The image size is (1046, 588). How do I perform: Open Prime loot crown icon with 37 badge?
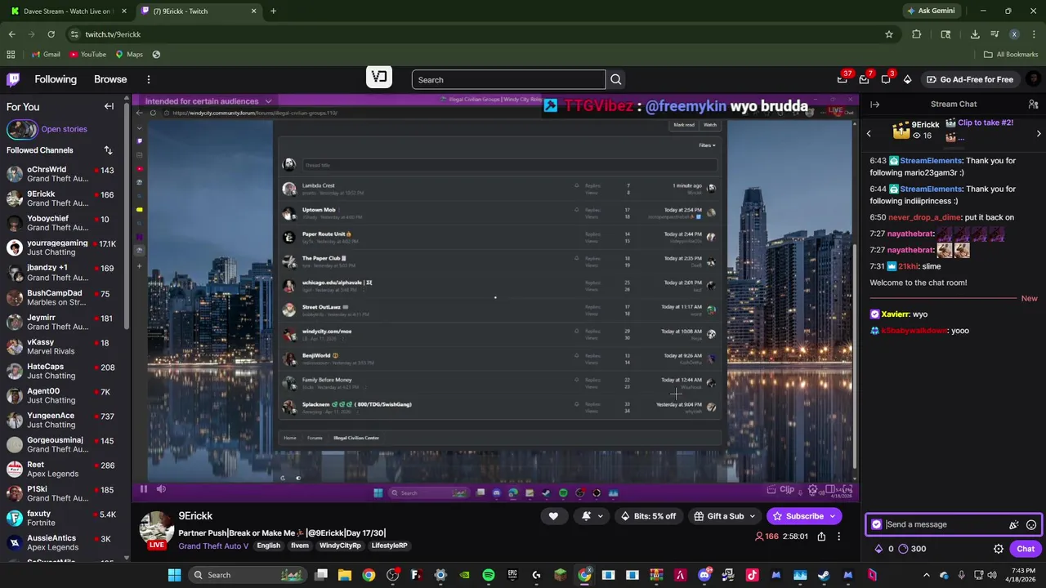click(x=843, y=79)
